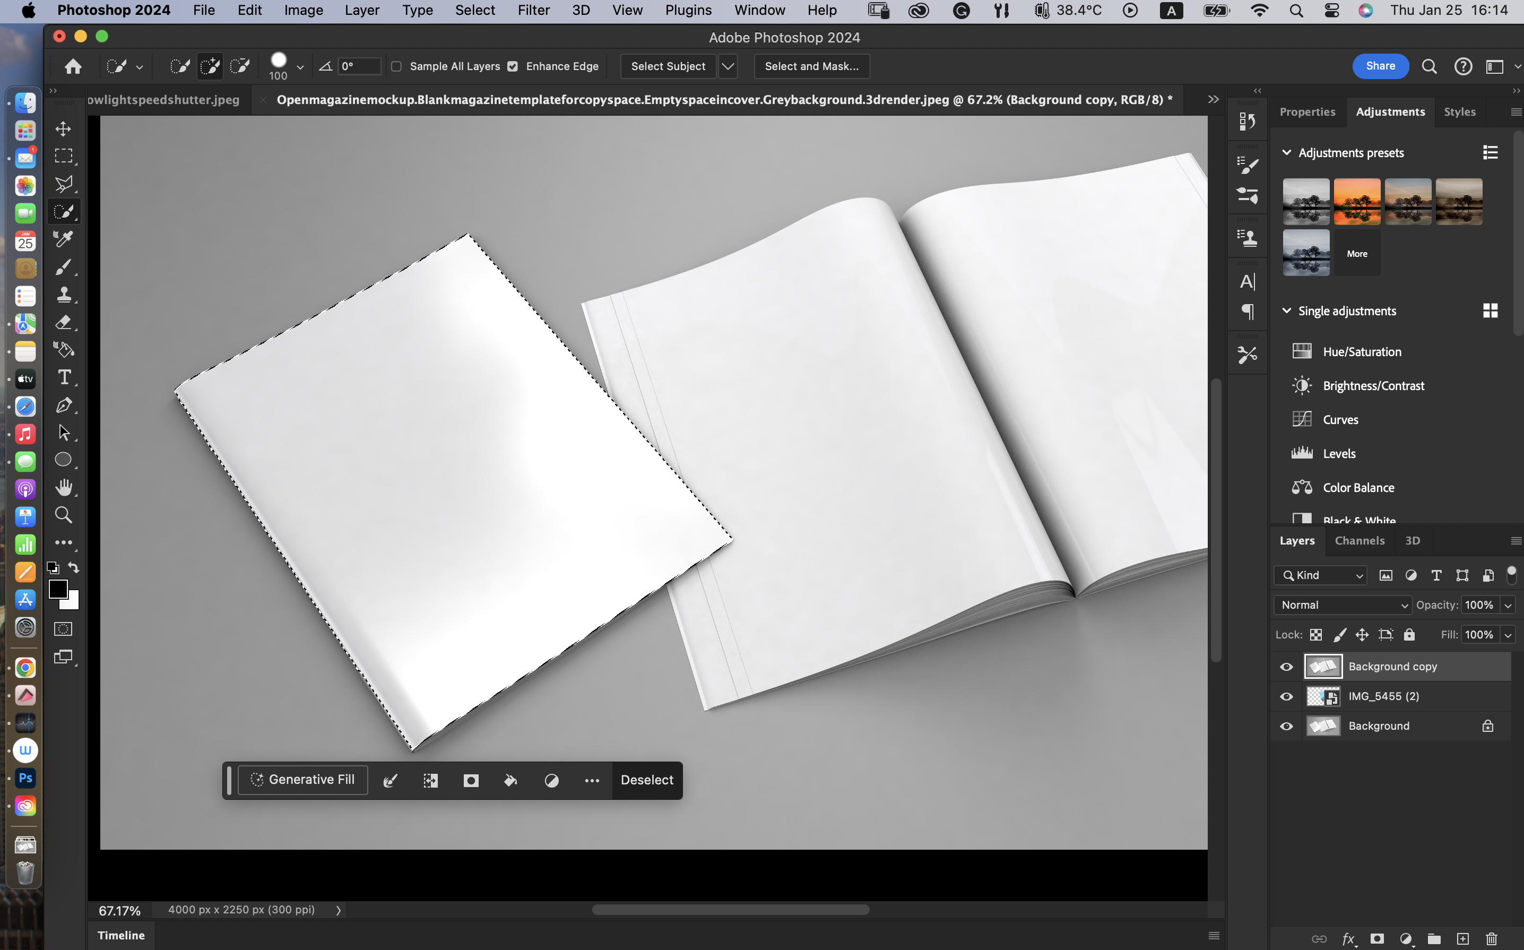Screen dimensions: 1524x950
Task: Click the Generative Fill button
Action: pyautogui.click(x=303, y=780)
